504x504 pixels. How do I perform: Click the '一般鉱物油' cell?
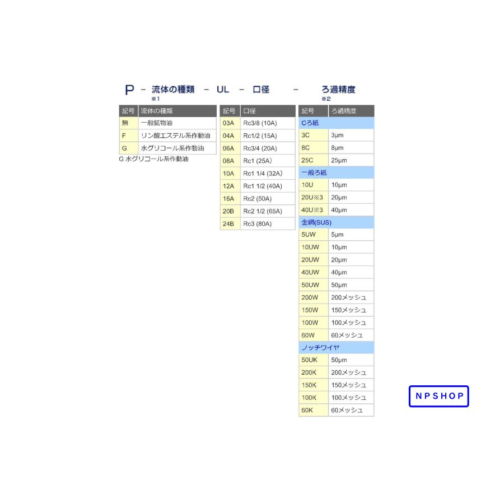[177, 123]
